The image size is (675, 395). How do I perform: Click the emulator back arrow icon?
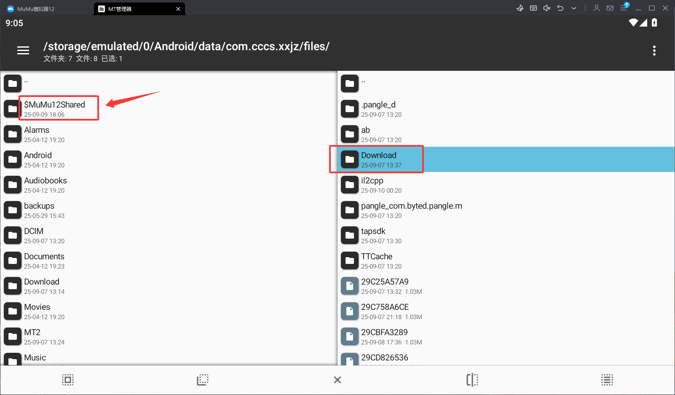coord(560,8)
